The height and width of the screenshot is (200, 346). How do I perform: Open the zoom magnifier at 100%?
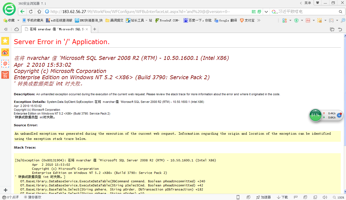338,197
